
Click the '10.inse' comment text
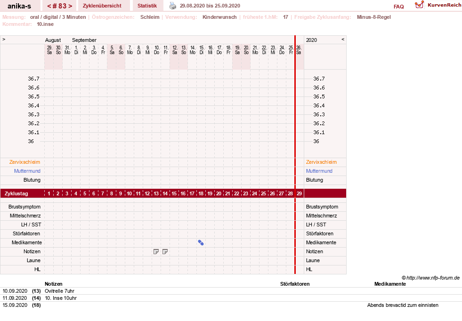tap(45, 24)
